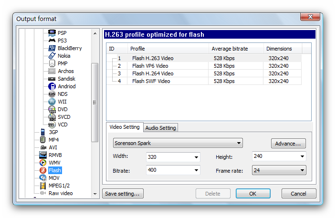Click the VCD disc icon

pos(52,125)
